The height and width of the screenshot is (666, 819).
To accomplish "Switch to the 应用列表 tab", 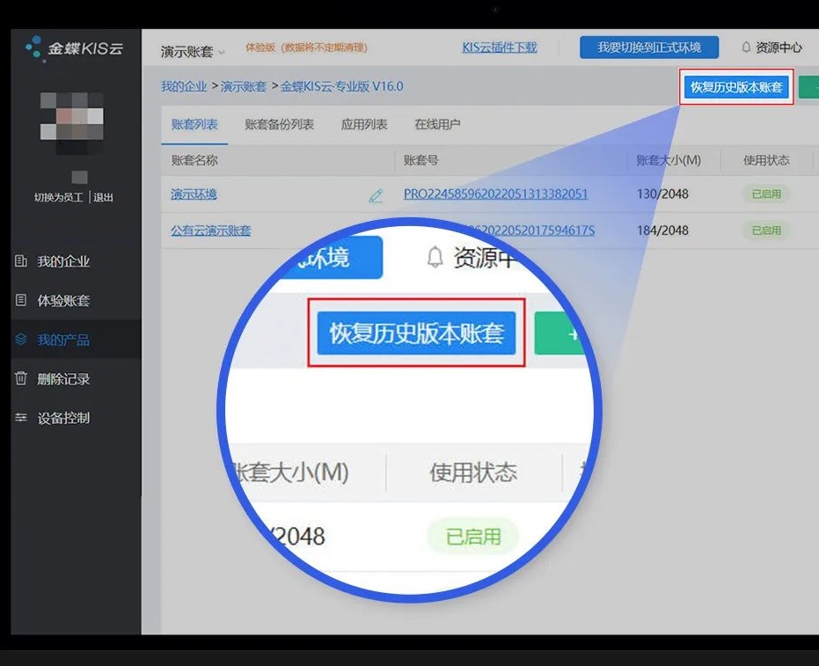I will click(364, 124).
